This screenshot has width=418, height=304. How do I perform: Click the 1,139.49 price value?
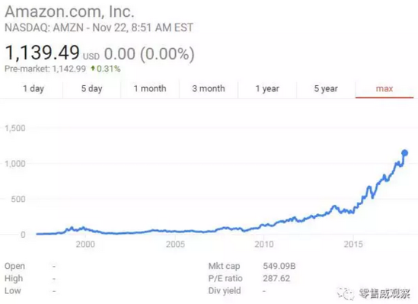42,53
